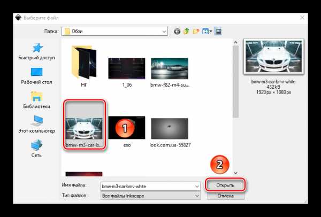This screenshot has height=217, width=321.
Task: Click the 432kB file size text
Action: [273, 87]
